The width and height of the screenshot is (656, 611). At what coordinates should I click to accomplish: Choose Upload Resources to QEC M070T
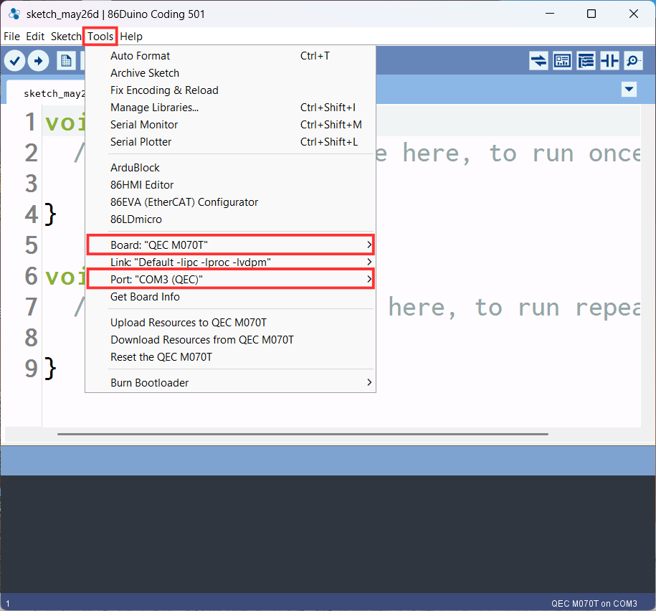[230, 322]
